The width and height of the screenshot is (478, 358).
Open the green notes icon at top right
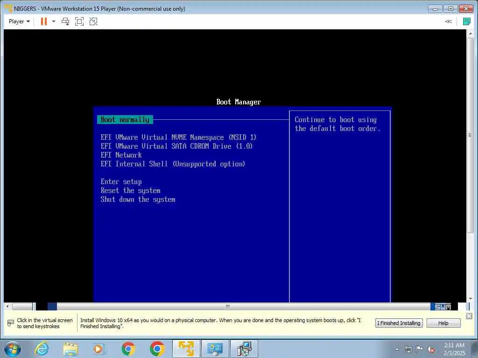pyautogui.click(x=466, y=21)
